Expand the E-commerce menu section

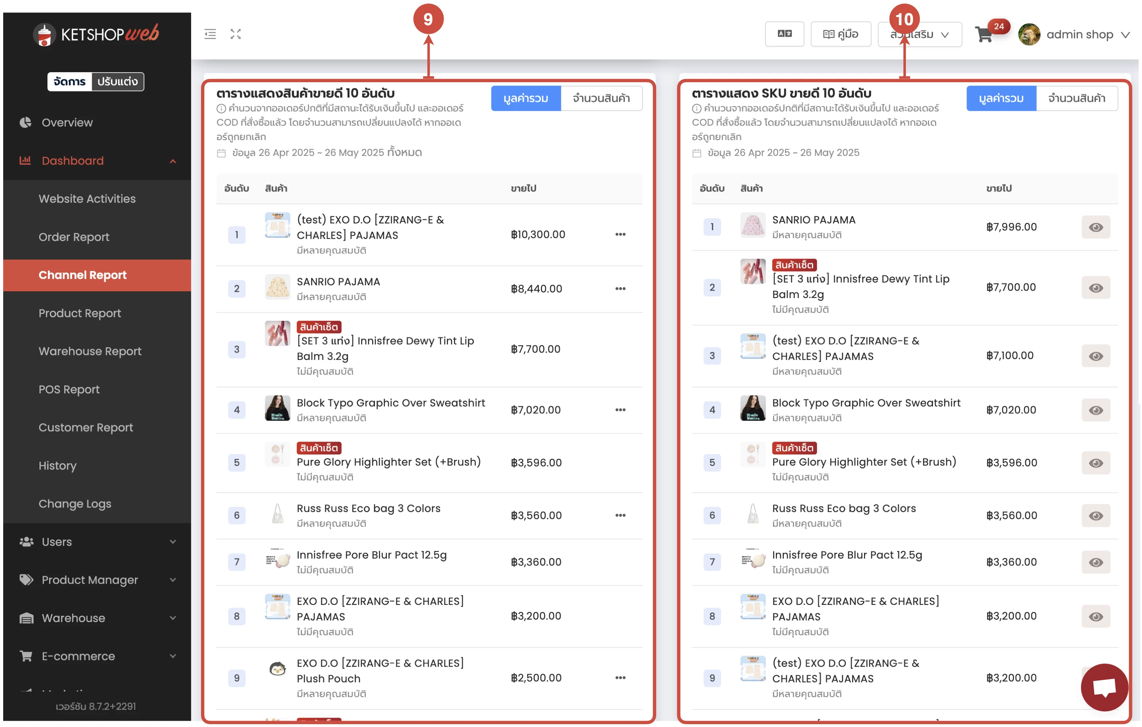coord(173,656)
